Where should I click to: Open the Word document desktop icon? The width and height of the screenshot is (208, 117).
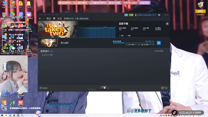tap(21, 48)
